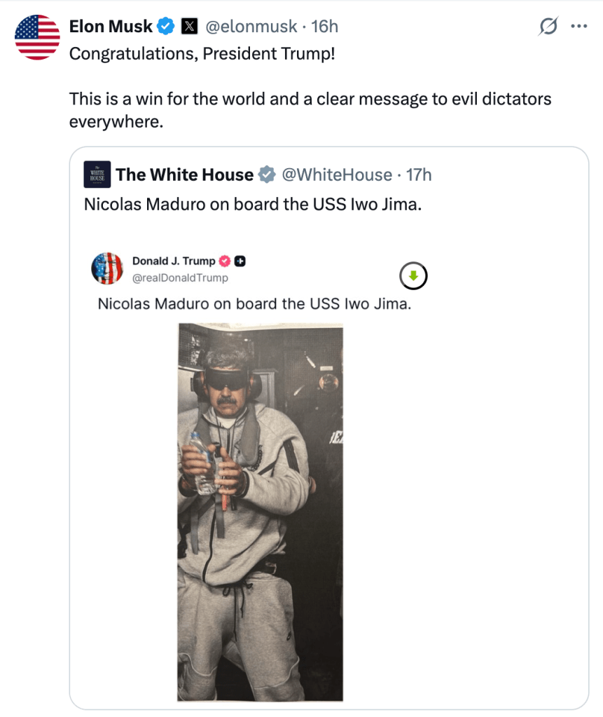
Task: Click the 16h timestamp on Elon Musk's post
Action: [x=324, y=27]
